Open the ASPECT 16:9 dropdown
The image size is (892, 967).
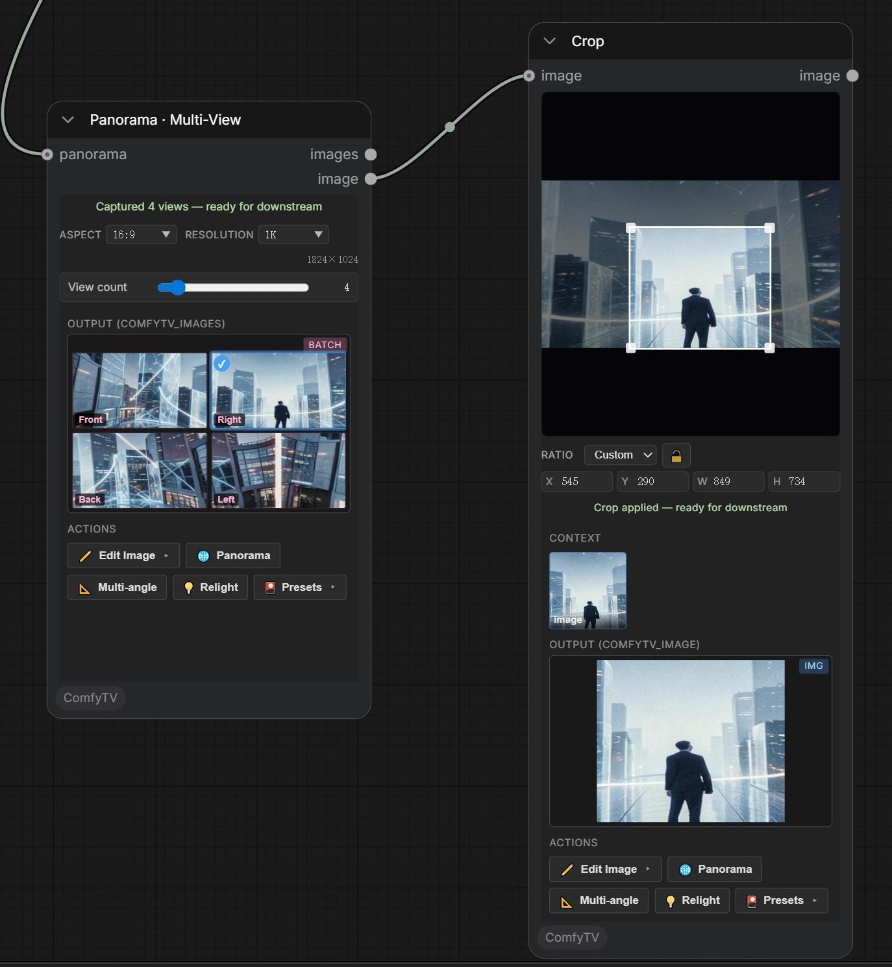[142, 234]
